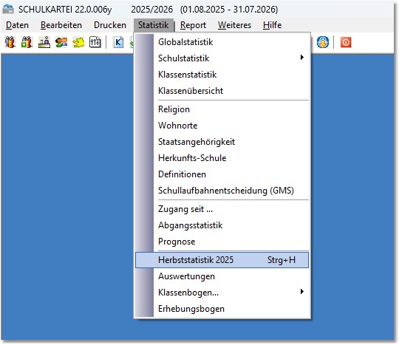Click the red power exit icon
Image resolution: width=399 pixels, height=345 pixels.
pyautogui.click(x=346, y=42)
